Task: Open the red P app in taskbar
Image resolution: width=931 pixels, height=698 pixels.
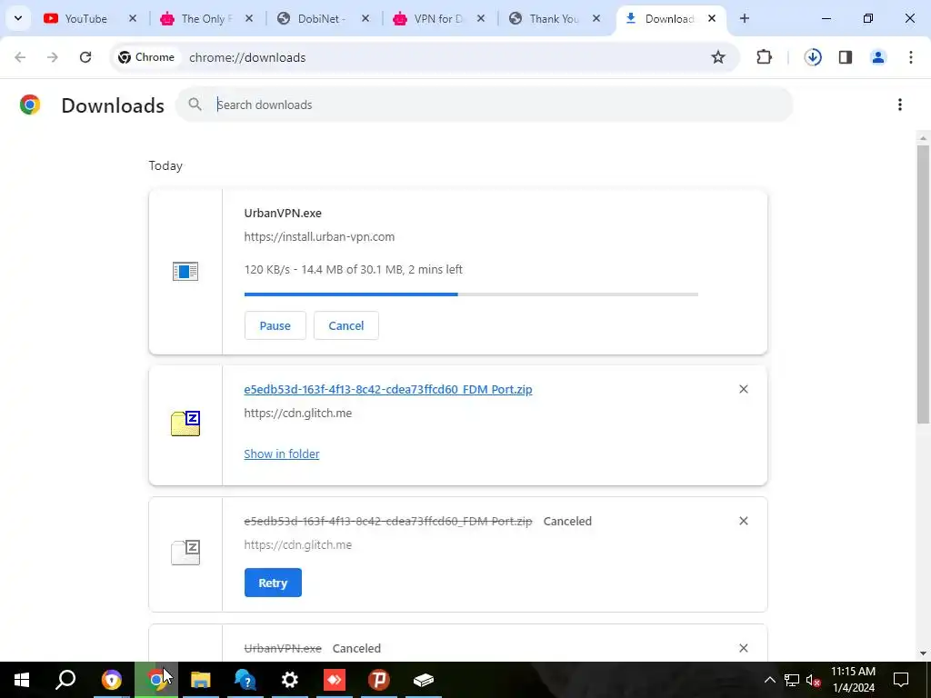Action: (379, 680)
